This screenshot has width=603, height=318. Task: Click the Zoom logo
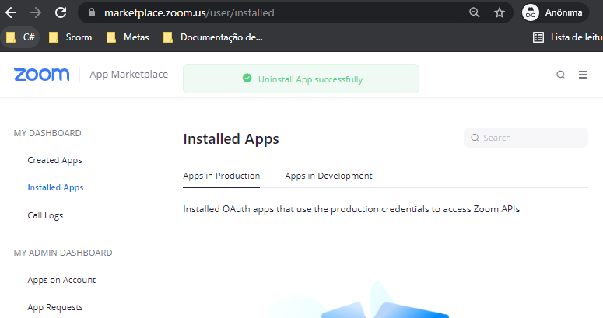[x=41, y=74]
